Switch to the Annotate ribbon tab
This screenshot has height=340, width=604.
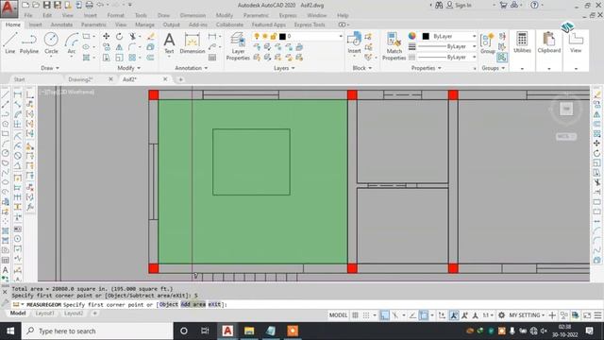61,25
